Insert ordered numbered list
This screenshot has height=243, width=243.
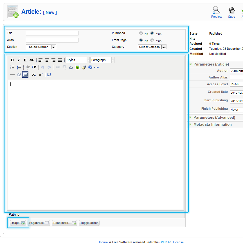[19, 67]
